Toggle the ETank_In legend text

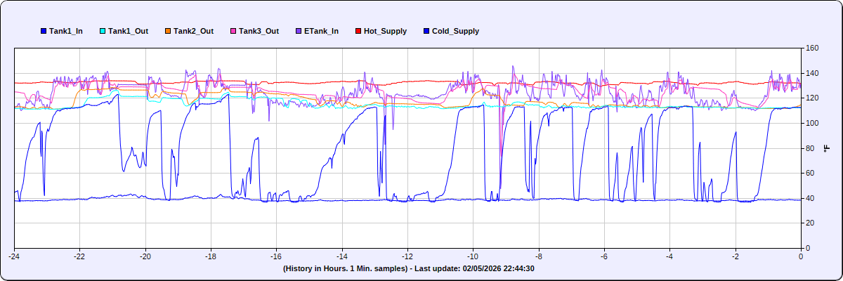pos(321,32)
